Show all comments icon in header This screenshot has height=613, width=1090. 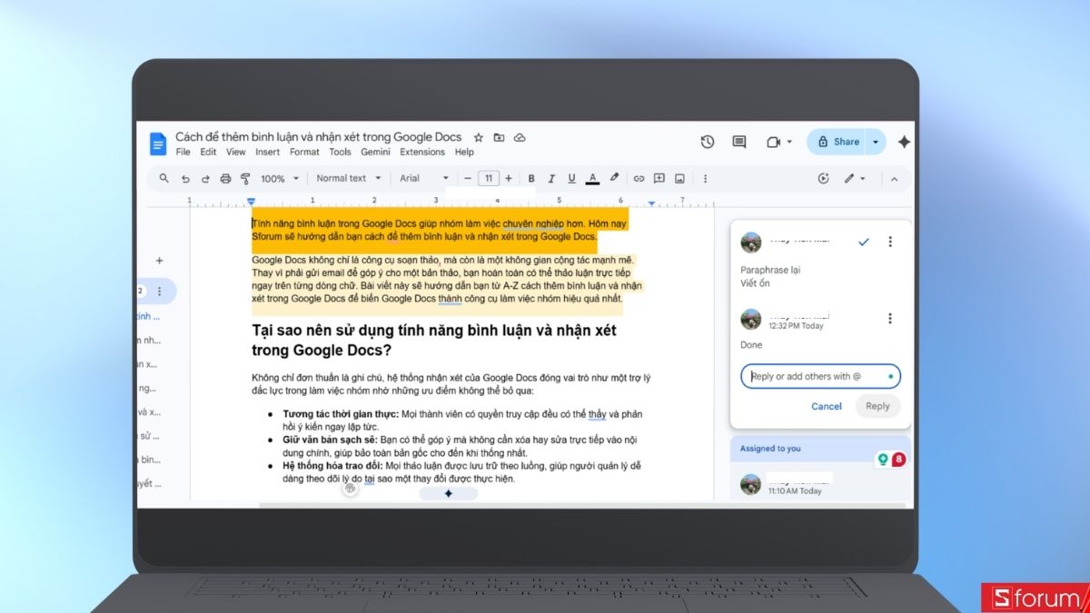point(739,142)
